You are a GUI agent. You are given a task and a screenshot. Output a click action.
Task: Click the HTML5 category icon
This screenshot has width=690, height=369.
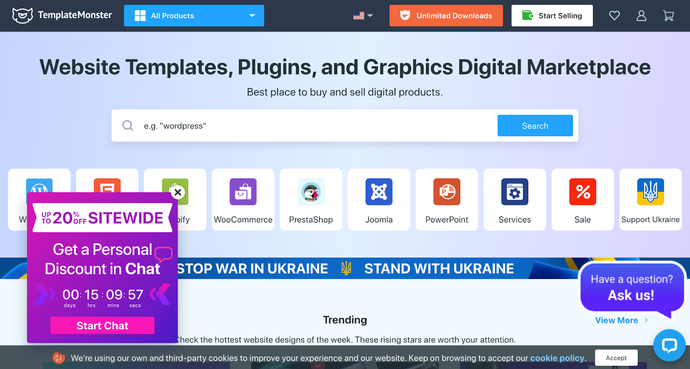(x=107, y=185)
